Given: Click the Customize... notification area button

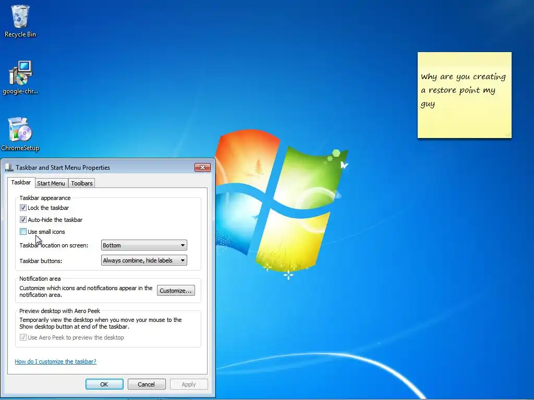Looking at the screenshot, I should tap(176, 291).
